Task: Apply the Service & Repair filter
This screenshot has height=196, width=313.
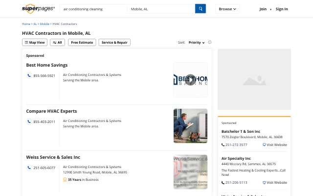Action: (x=114, y=43)
